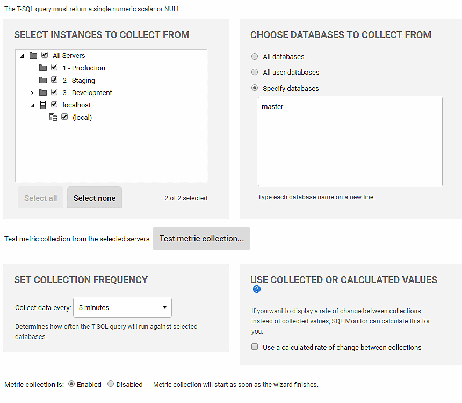Click into the specify databases text box

pyautogui.click(x=350, y=141)
